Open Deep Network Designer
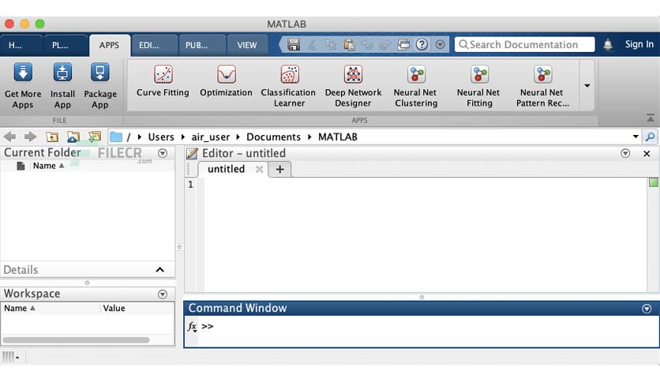 (353, 86)
